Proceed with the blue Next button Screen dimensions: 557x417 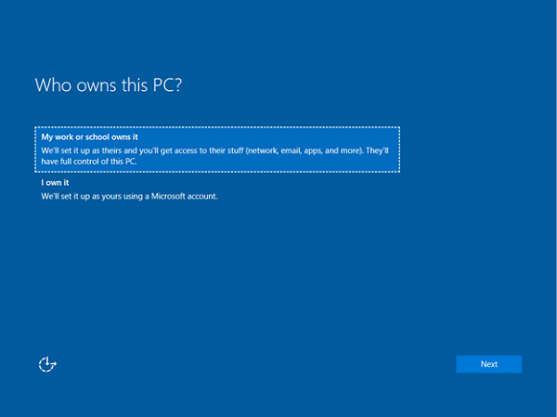click(x=488, y=364)
